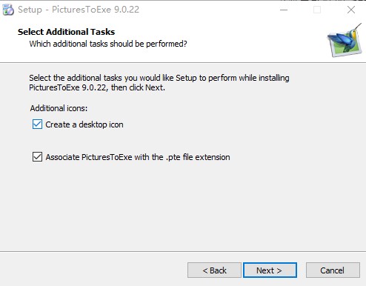The image size is (366, 286).
Task: Click the instruction paragraph mentioning 'then click Next'
Action: click(x=159, y=83)
